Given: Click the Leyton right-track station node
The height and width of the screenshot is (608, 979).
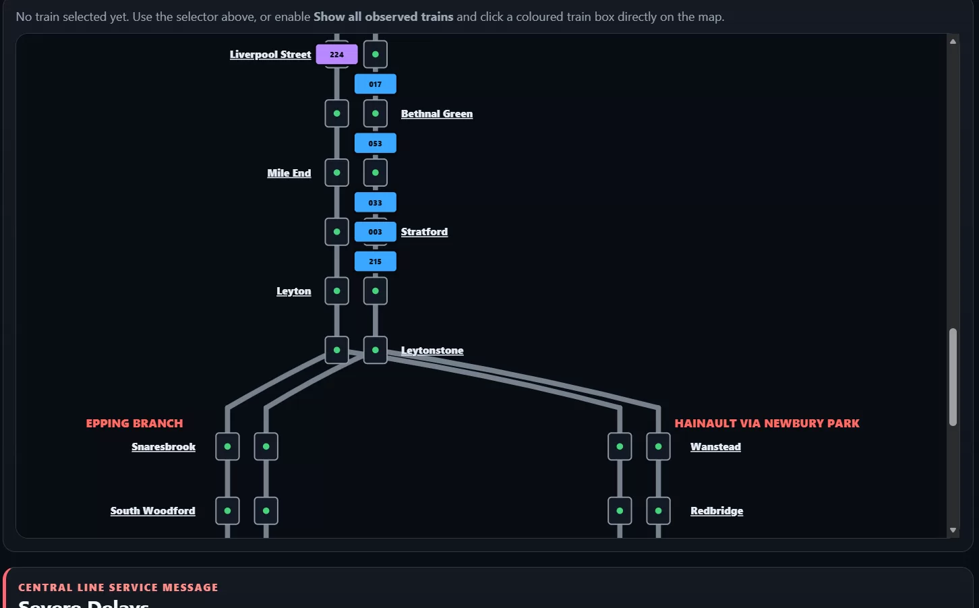Looking at the screenshot, I should coord(376,291).
